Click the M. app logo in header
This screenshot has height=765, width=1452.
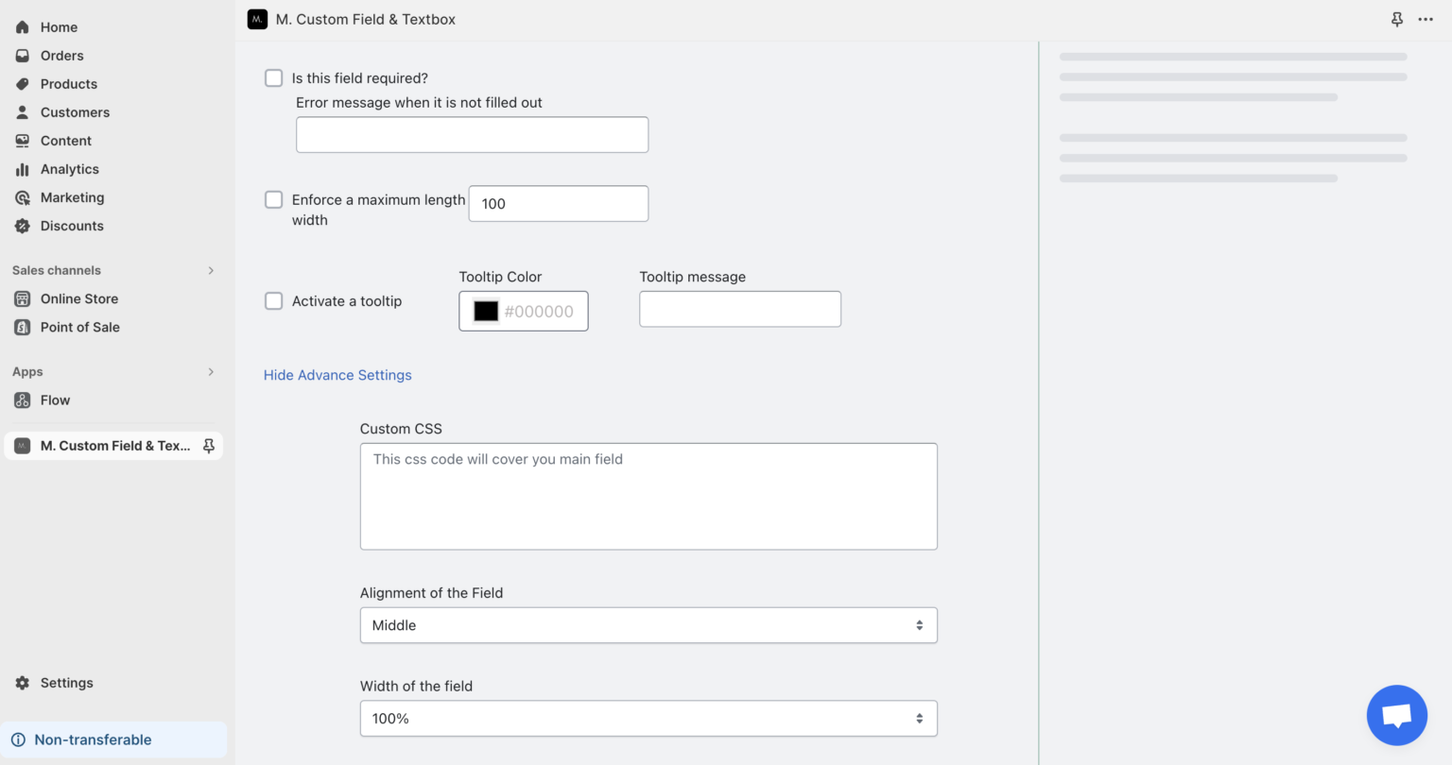257,19
